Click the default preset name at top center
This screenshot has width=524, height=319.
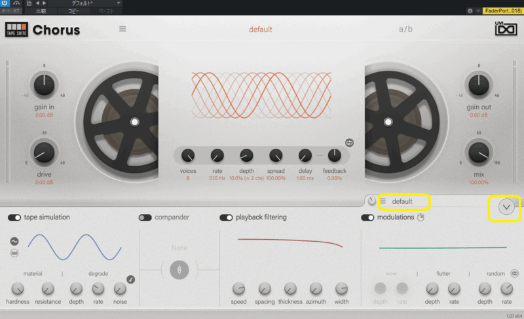[260, 29]
